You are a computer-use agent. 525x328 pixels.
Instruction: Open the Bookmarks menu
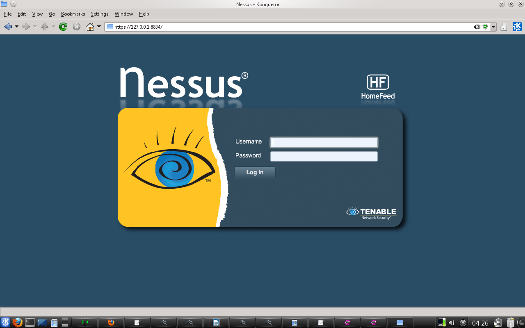(73, 14)
